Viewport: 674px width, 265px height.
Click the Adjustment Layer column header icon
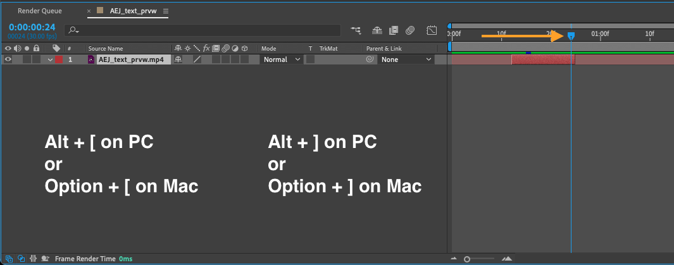[x=235, y=49]
